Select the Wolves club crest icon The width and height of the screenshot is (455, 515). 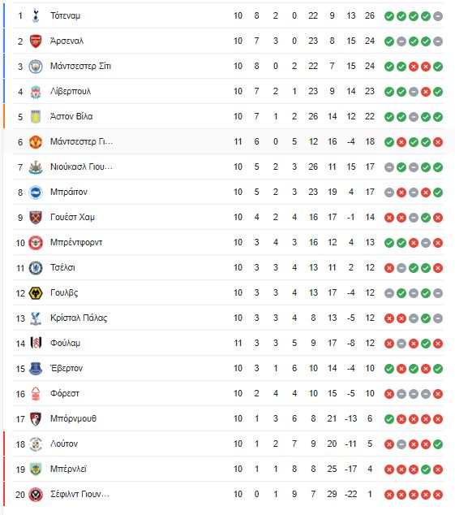tap(36, 293)
